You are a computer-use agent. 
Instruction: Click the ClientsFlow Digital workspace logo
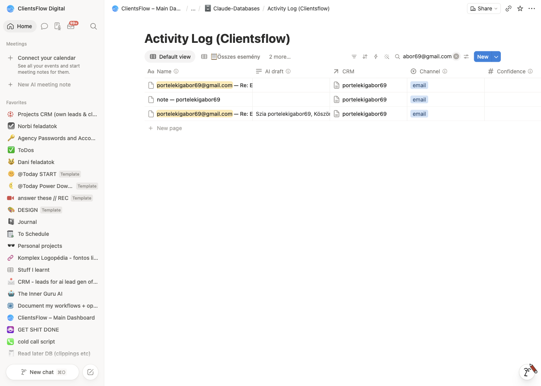pyautogui.click(x=10, y=8)
